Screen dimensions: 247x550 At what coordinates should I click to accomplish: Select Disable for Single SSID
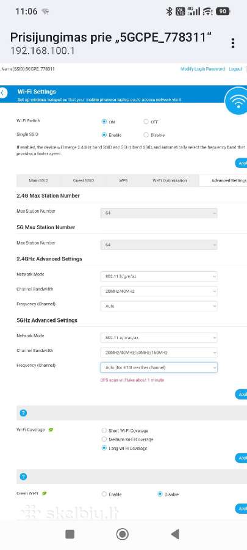tap(146, 134)
